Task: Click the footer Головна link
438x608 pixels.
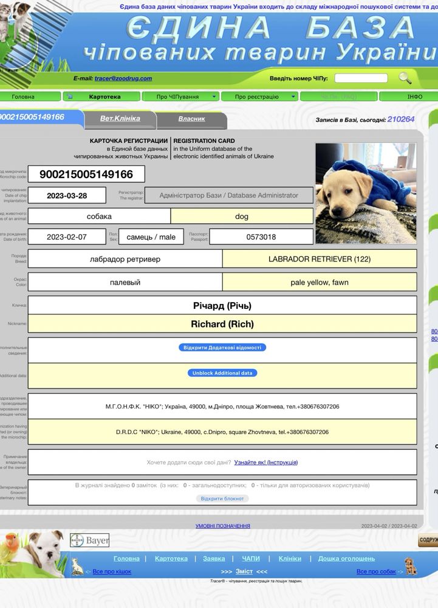Action: (x=126, y=558)
